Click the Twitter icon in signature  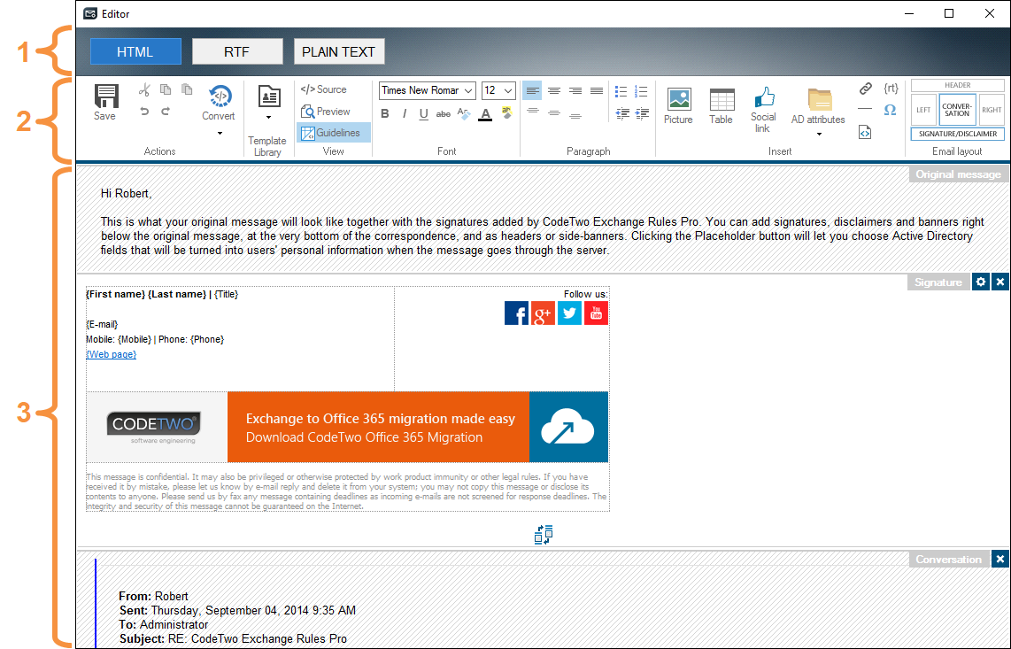[569, 313]
